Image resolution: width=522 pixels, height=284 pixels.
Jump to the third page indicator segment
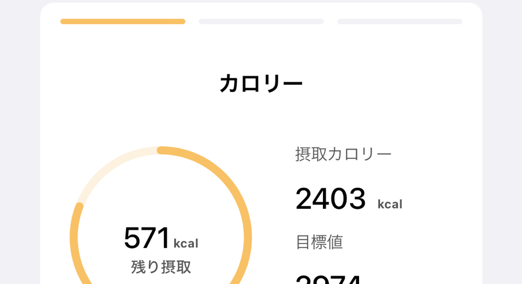coord(399,21)
